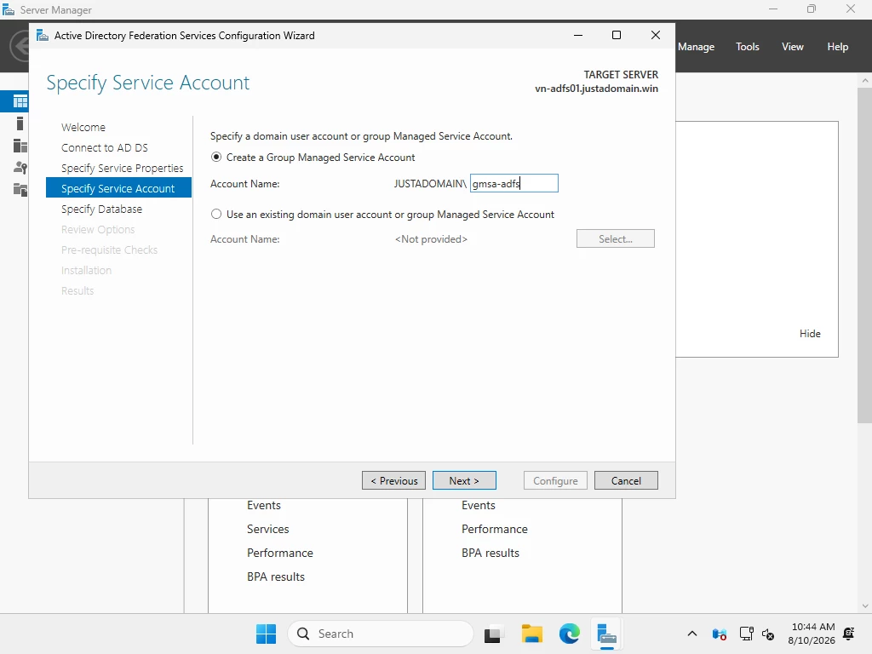Click the muted volume tray icon
The image size is (872, 654).
(768, 634)
